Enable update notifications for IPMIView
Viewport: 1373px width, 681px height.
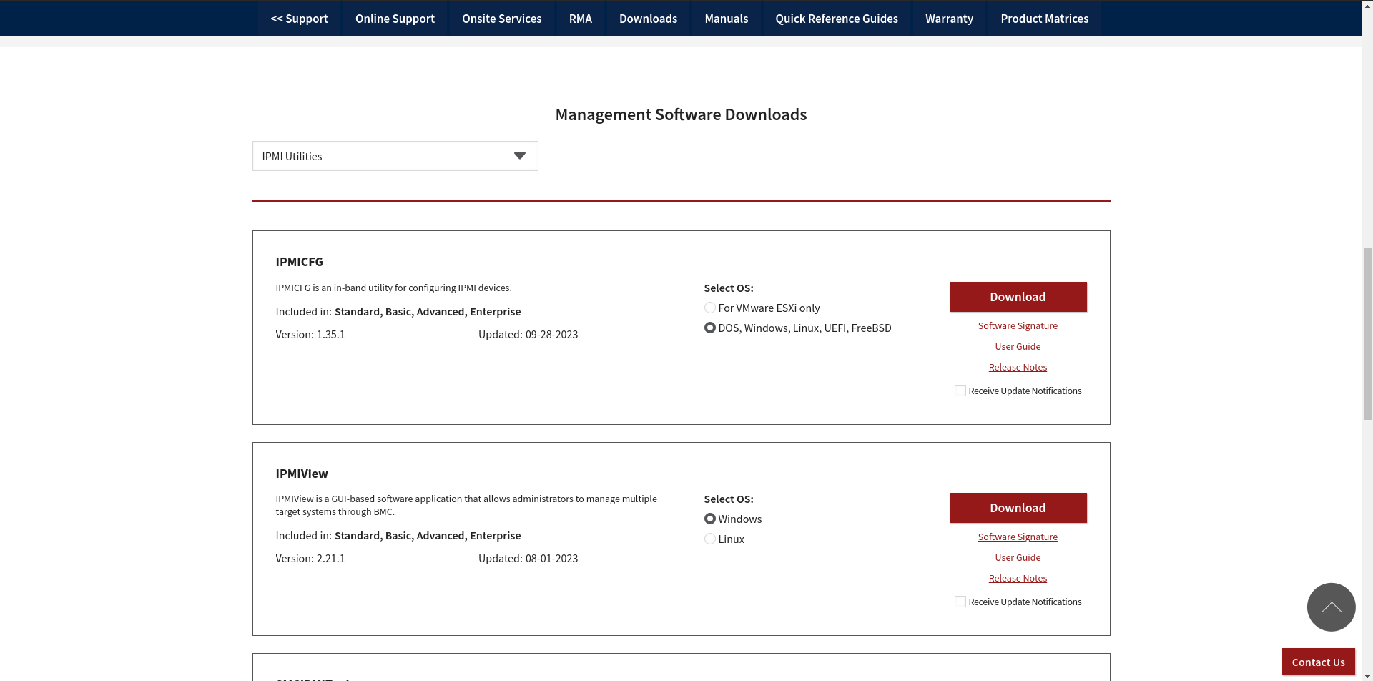coord(960,602)
